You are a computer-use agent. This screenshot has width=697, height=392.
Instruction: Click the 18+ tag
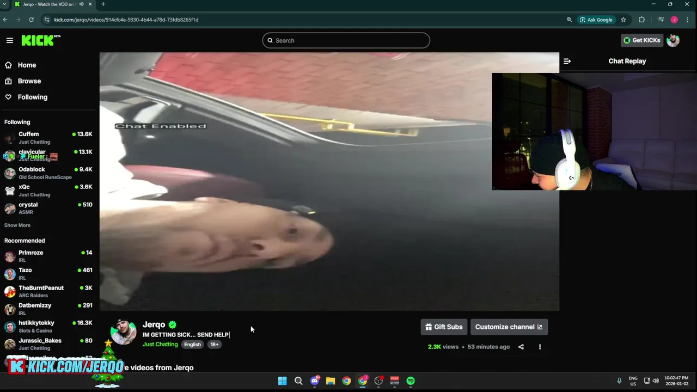point(215,344)
